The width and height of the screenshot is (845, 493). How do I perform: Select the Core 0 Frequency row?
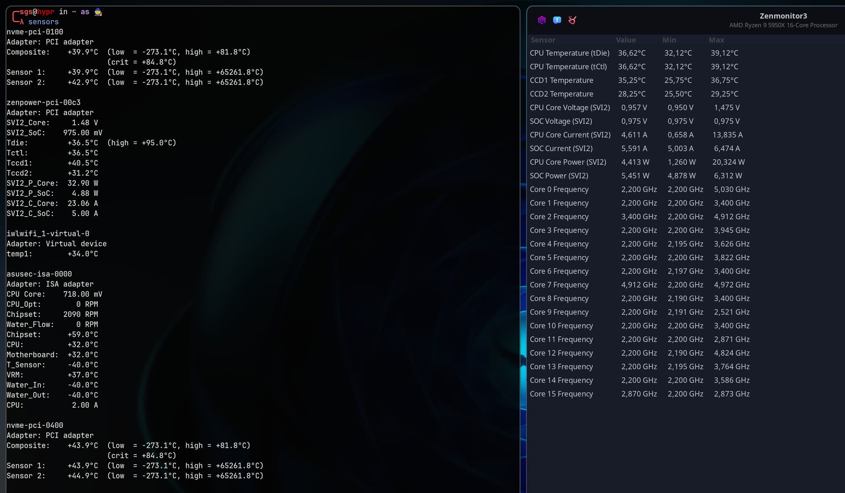tap(559, 189)
